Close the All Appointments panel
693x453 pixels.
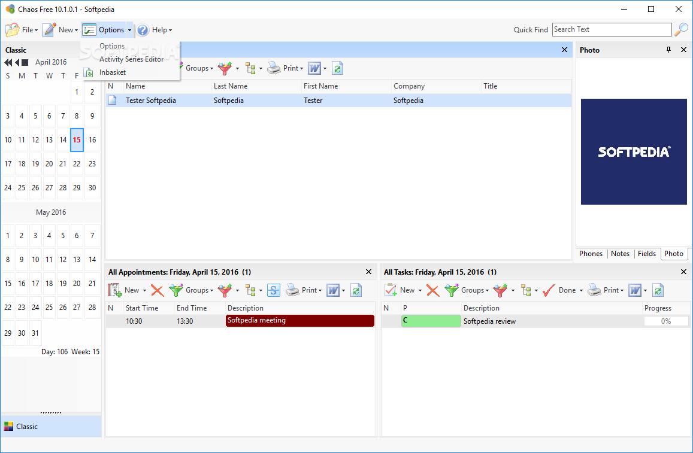[x=368, y=272]
